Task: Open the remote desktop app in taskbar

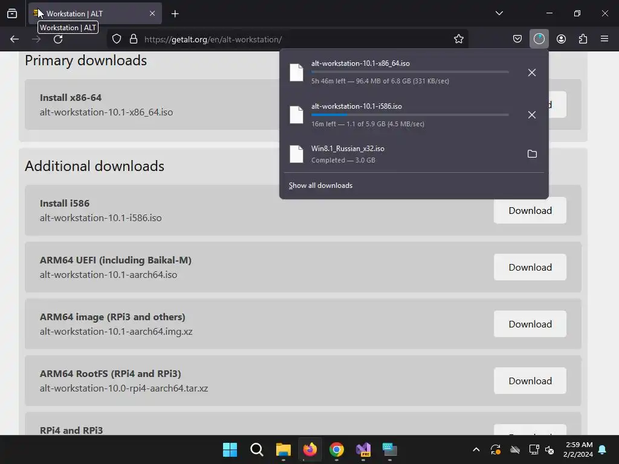Action: click(x=390, y=449)
